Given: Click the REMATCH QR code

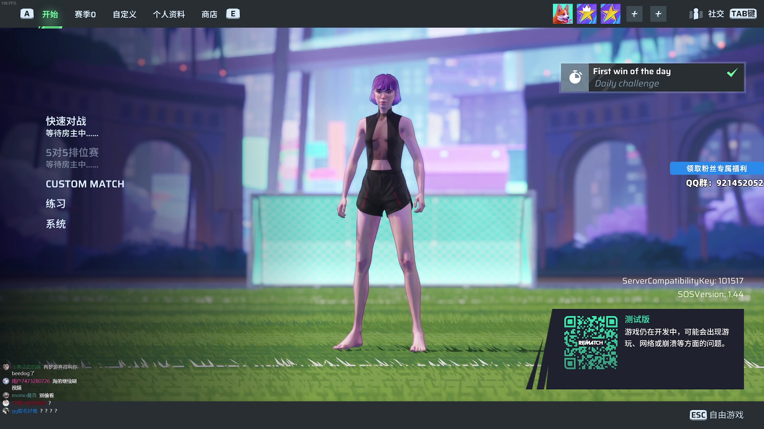Looking at the screenshot, I should (591, 342).
